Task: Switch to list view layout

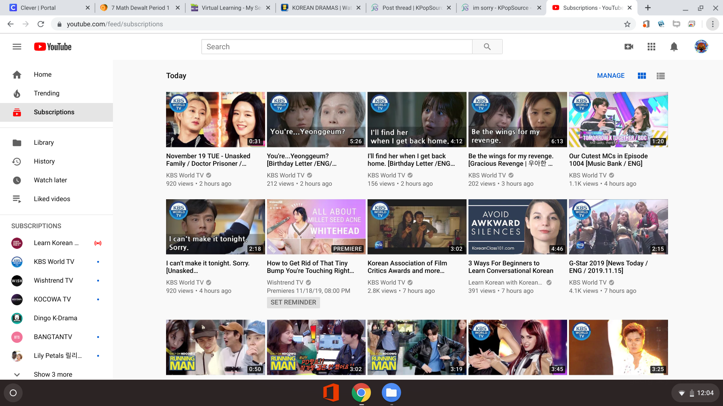Action: 660,76
